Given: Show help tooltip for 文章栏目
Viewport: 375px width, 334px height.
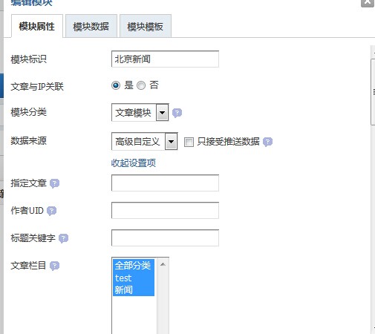Looking at the screenshot, I should point(54,266).
